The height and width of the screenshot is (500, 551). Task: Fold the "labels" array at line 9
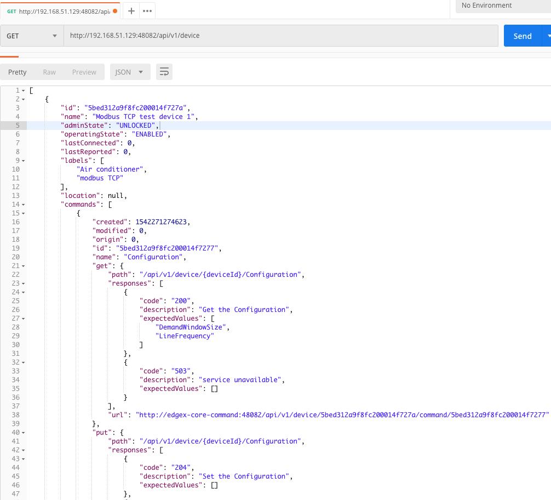coord(24,161)
